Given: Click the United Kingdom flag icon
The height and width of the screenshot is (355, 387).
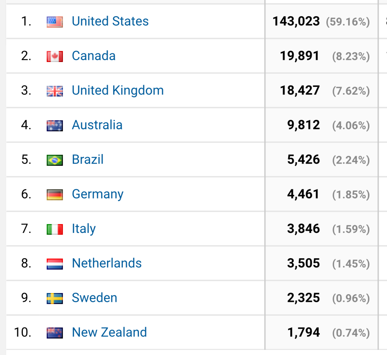Looking at the screenshot, I should click(x=55, y=91).
